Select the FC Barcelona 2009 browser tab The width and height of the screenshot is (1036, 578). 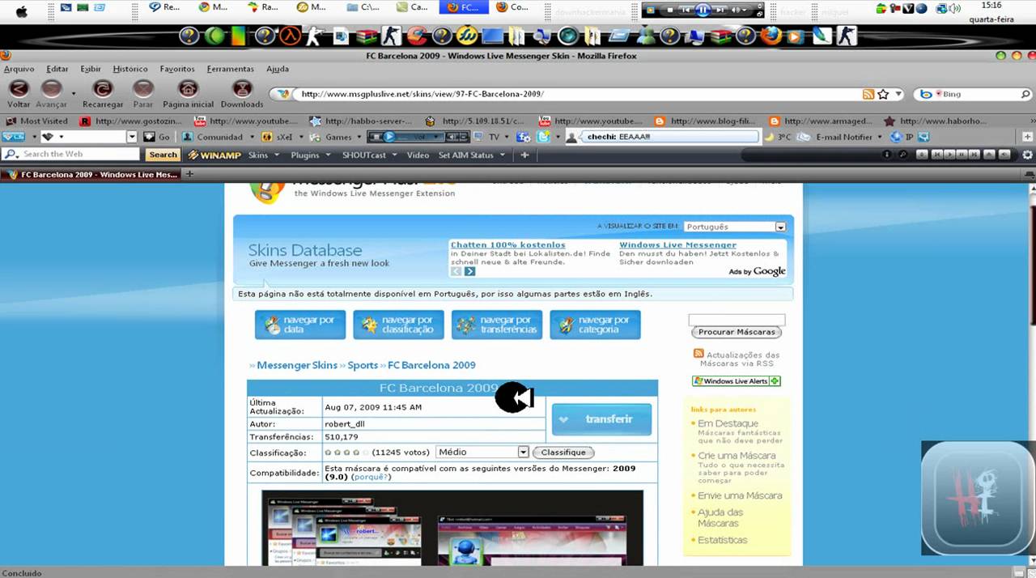point(91,174)
